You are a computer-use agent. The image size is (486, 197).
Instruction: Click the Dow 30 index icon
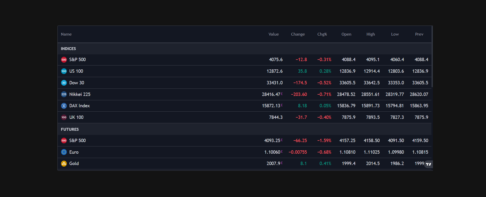tap(64, 83)
